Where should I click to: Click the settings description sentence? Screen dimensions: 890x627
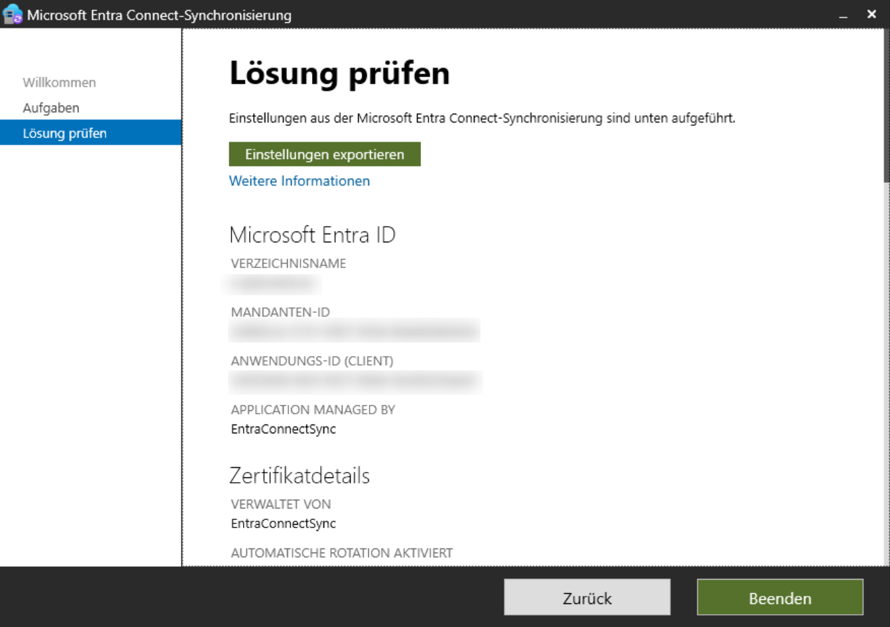pyautogui.click(x=482, y=118)
